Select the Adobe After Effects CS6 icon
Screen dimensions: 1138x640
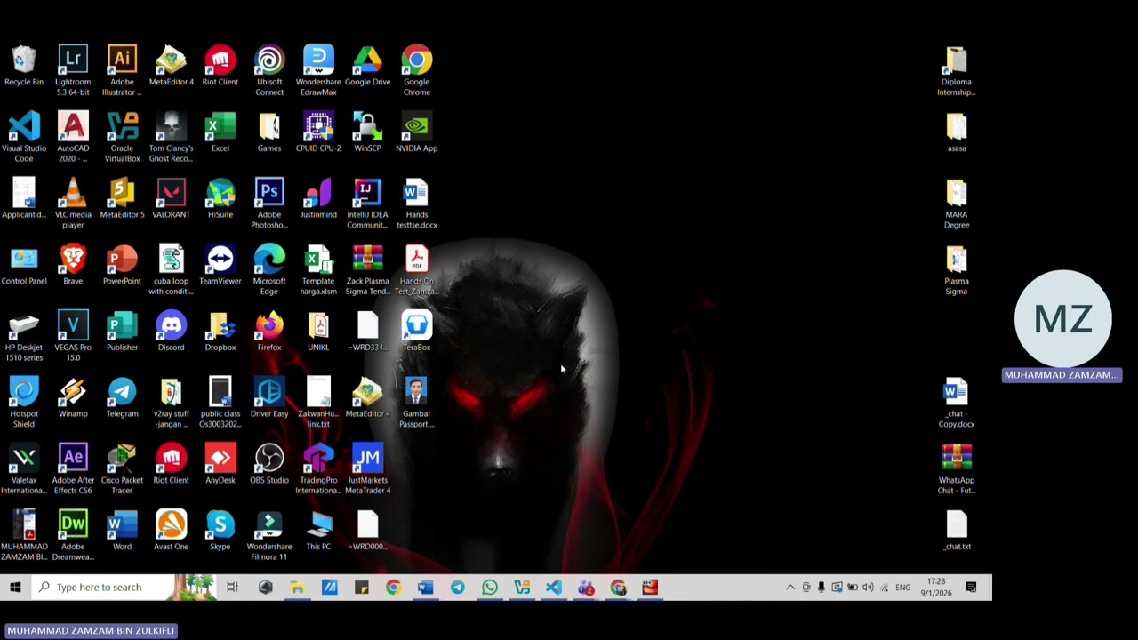coord(73,469)
